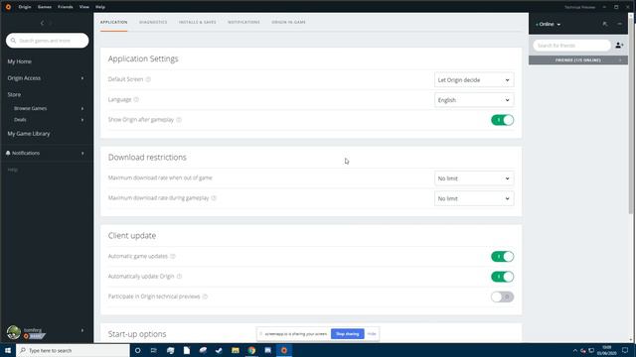The width and height of the screenshot is (636, 357).
Task: Click the Cortana circle on the taskbar
Action: 138,350
